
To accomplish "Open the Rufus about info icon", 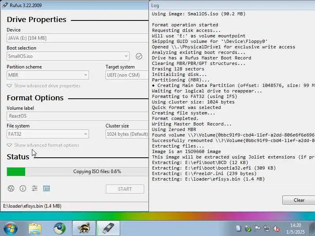I will pyautogui.click(x=23, y=188).
